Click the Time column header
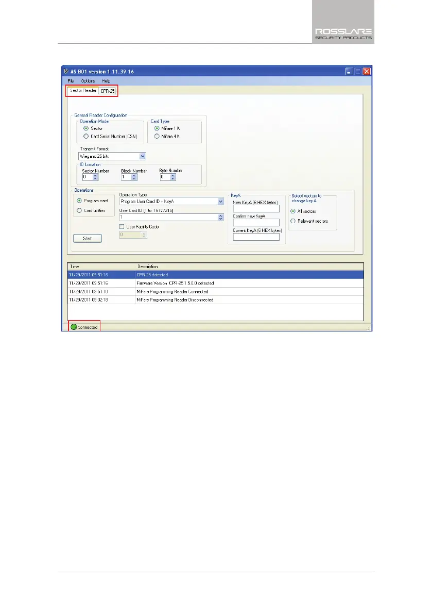This screenshot has width=432, height=614. [x=101, y=267]
